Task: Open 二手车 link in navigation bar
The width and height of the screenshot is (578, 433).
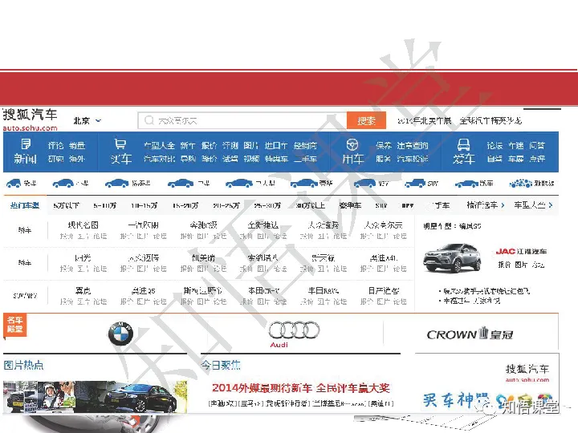Action: [305, 159]
